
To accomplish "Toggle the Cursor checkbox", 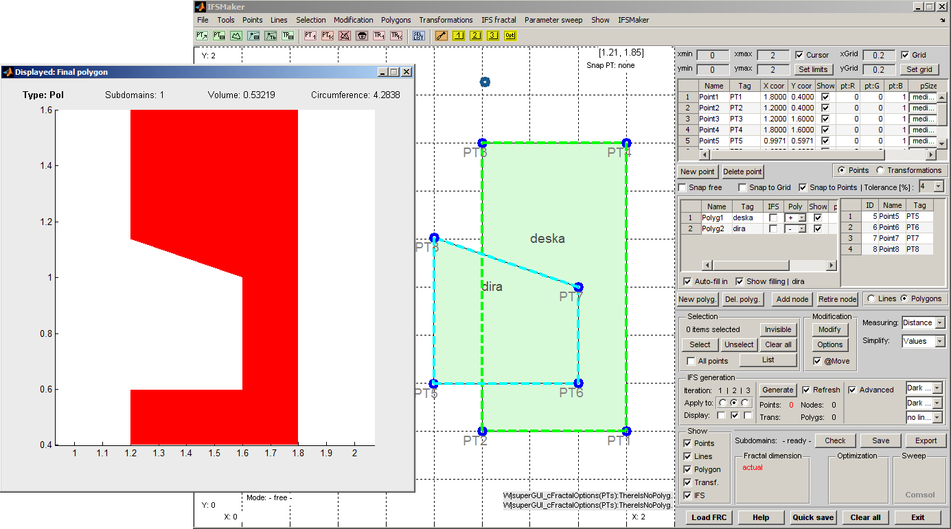I will tap(799, 55).
